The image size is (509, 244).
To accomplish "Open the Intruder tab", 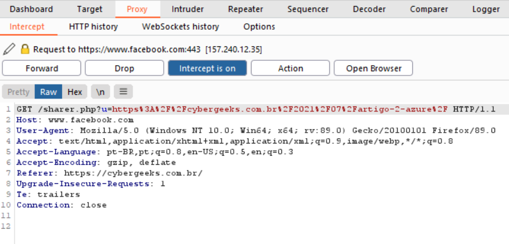I will pos(188,9).
